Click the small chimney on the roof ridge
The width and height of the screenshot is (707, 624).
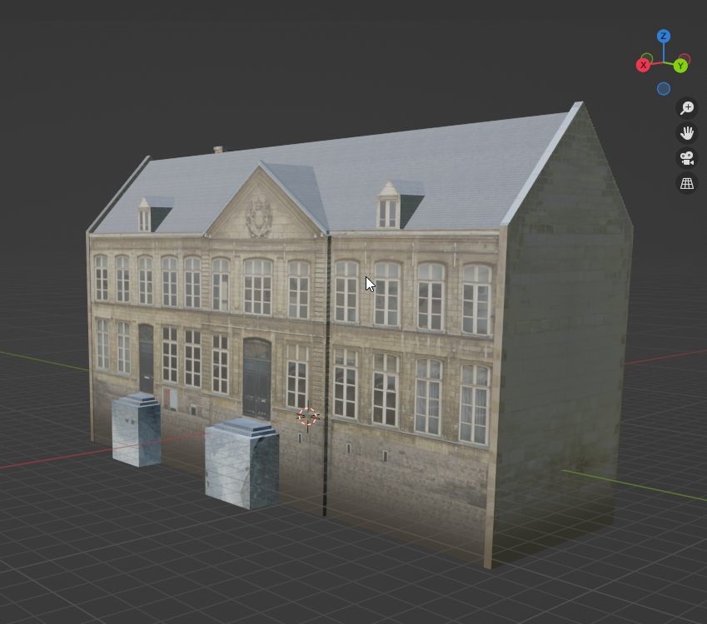click(218, 151)
